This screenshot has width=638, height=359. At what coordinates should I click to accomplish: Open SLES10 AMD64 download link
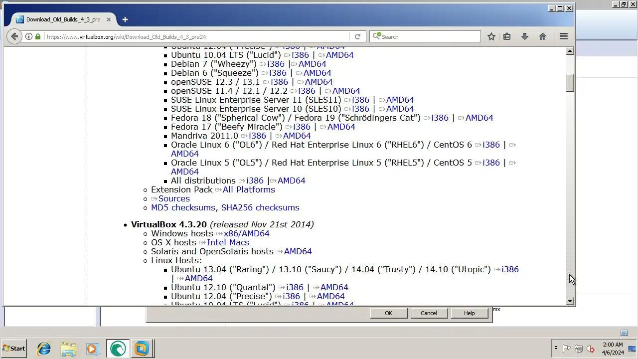(400, 109)
